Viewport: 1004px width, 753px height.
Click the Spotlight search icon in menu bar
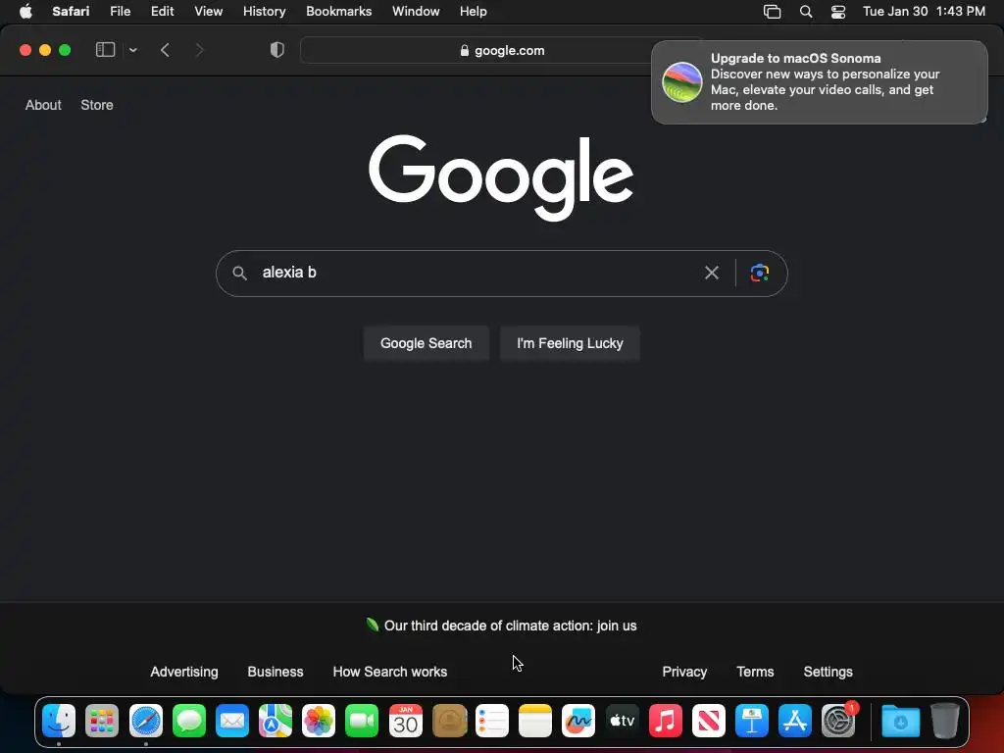[806, 12]
